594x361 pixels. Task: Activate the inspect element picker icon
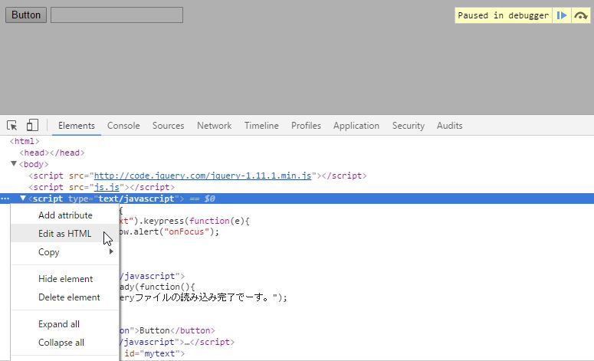coord(11,126)
